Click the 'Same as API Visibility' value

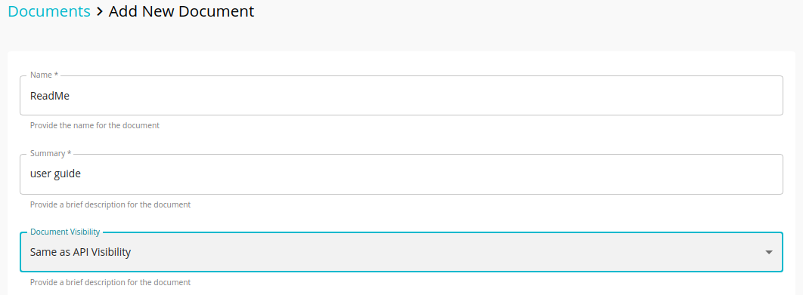click(80, 252)
